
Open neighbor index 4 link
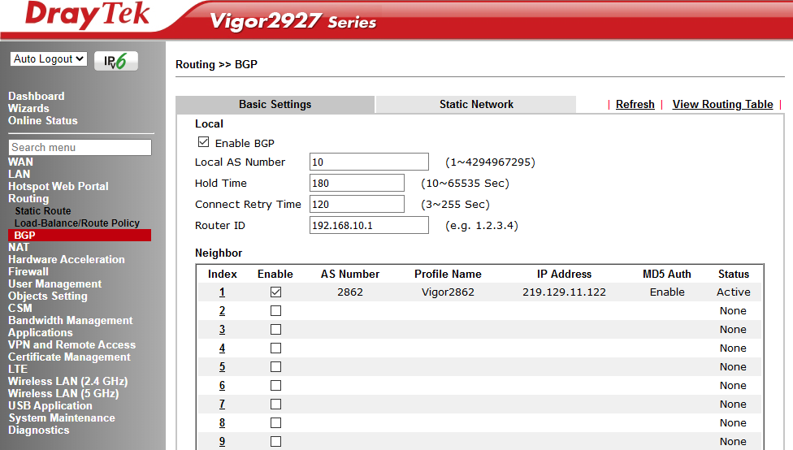pos(222,348)
